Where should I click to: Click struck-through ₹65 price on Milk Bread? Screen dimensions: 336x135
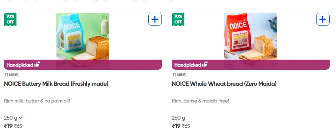tap(18, 126)
